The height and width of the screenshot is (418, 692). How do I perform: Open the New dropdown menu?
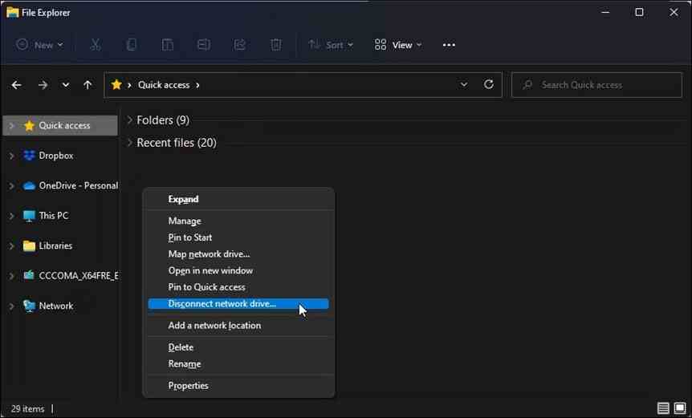[x=39, y=45]
